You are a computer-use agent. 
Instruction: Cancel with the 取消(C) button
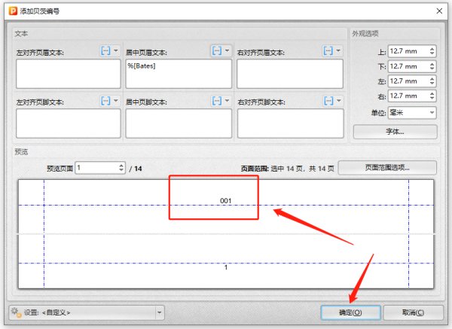point(413,313)
